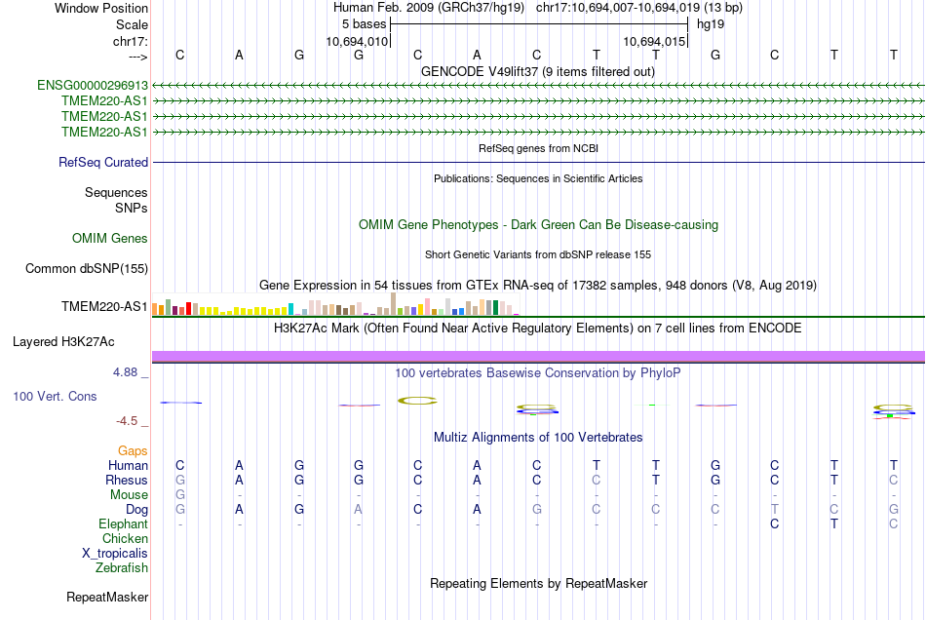Select the Mouse alignment row label

click(x=129, y=495)
